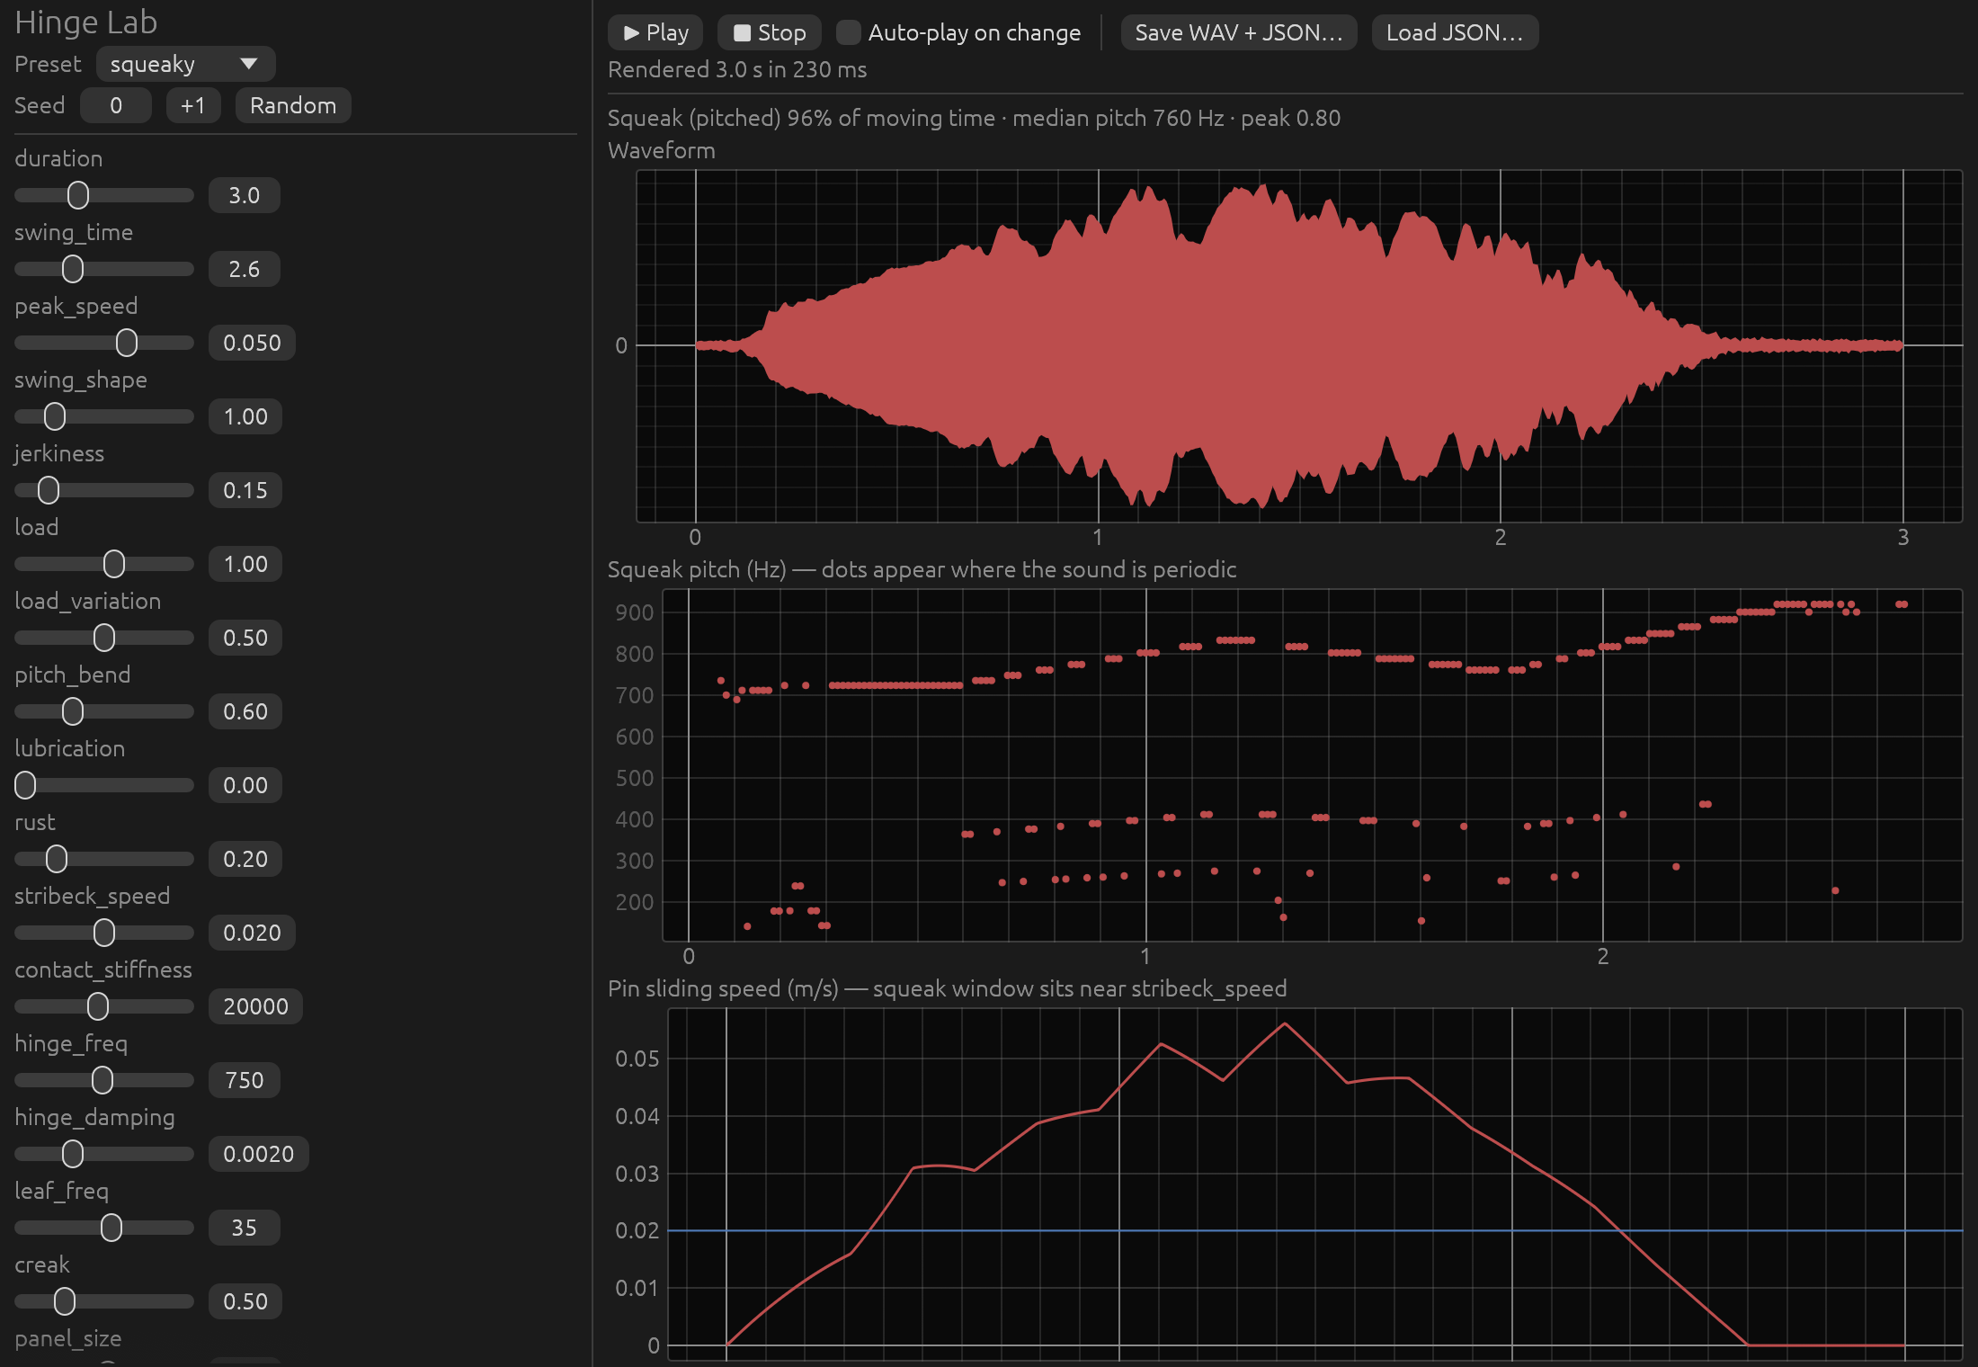Click the rust slider handle
Viewport: 1978px width, 1367px height.
pos(57,859)
